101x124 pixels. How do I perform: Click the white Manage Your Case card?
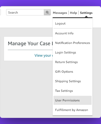(28, 49)
